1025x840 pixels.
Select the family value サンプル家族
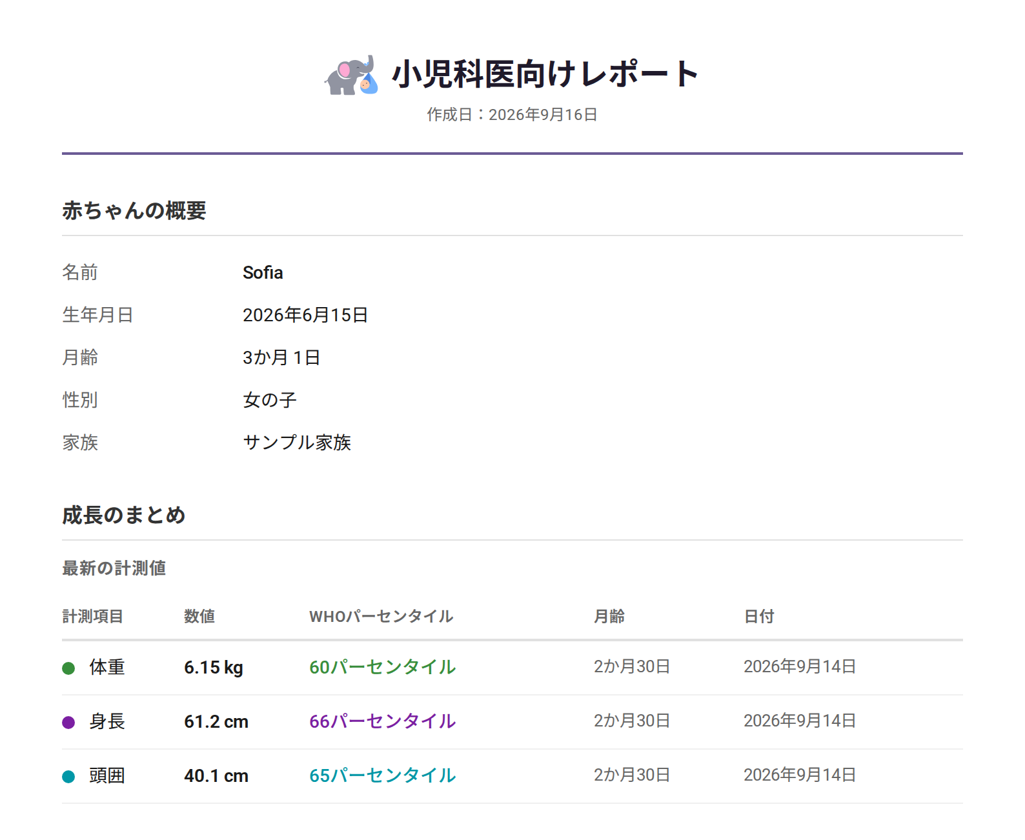[297, 443]
